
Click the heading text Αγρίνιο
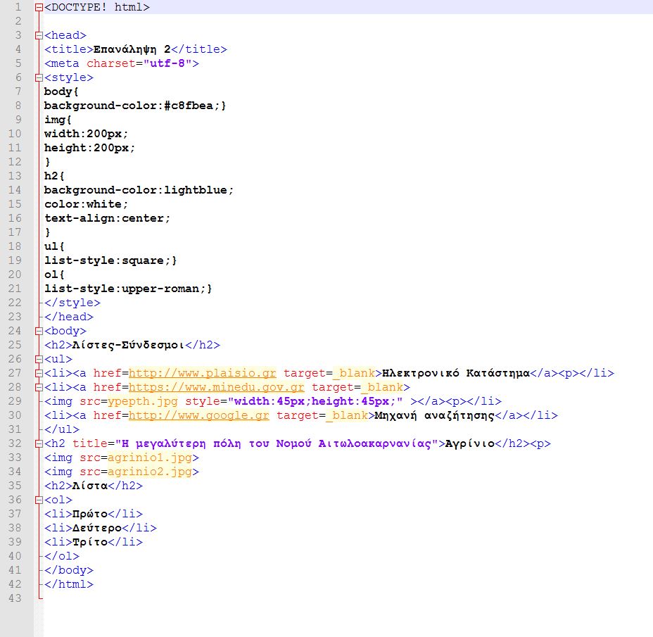tap(470, 443)
